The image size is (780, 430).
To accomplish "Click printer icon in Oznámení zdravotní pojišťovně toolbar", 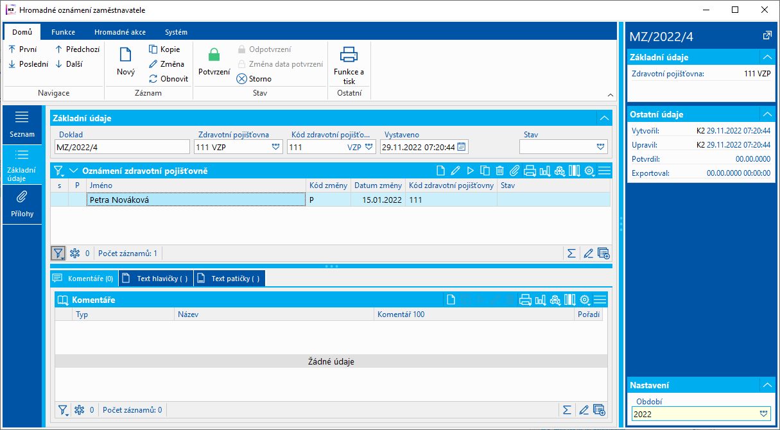I will click(x=530, y=171).
